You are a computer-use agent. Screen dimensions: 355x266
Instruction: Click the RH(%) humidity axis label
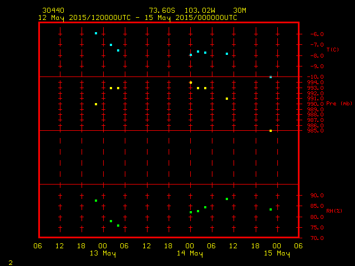[x=334, y=211]
